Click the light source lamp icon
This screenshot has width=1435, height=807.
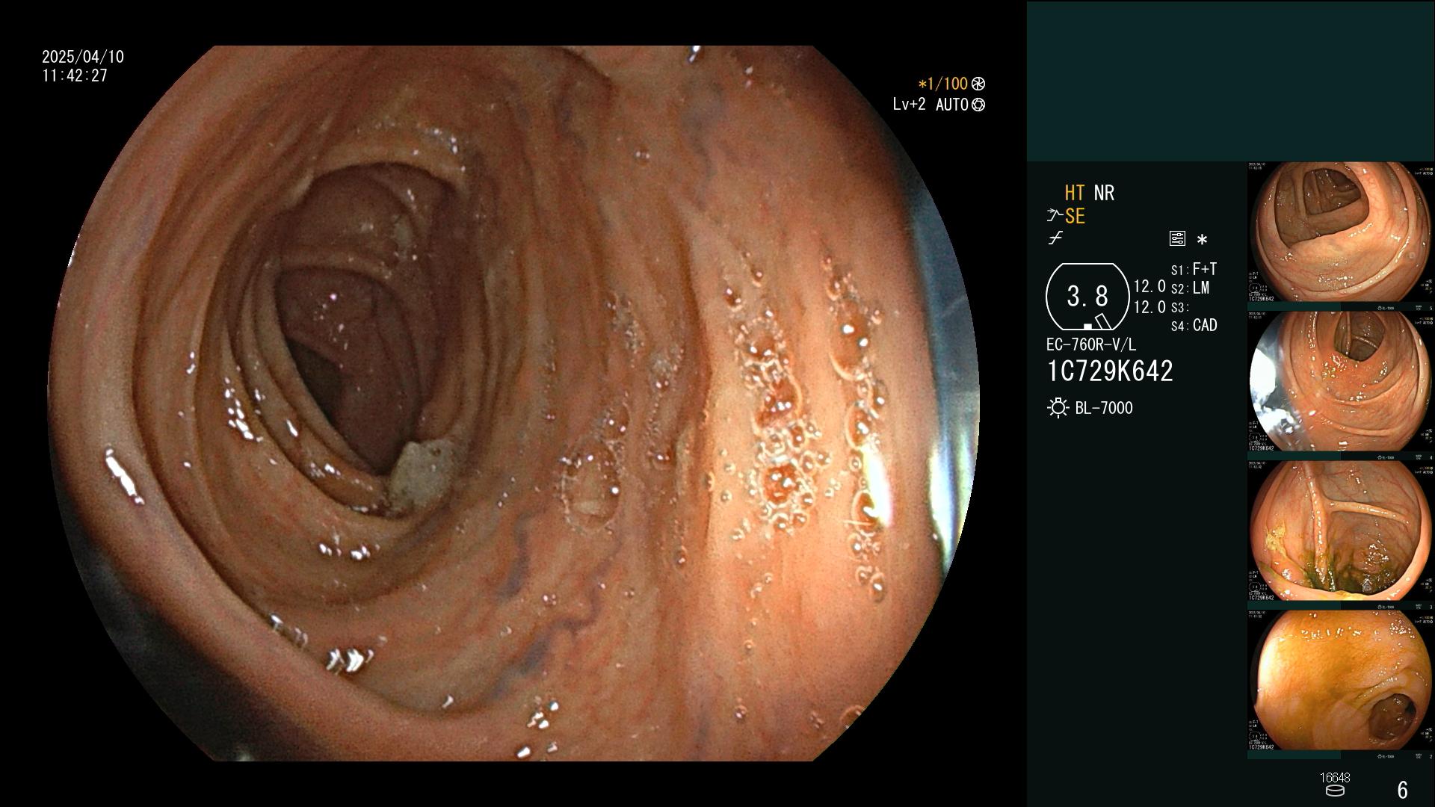1058,408
